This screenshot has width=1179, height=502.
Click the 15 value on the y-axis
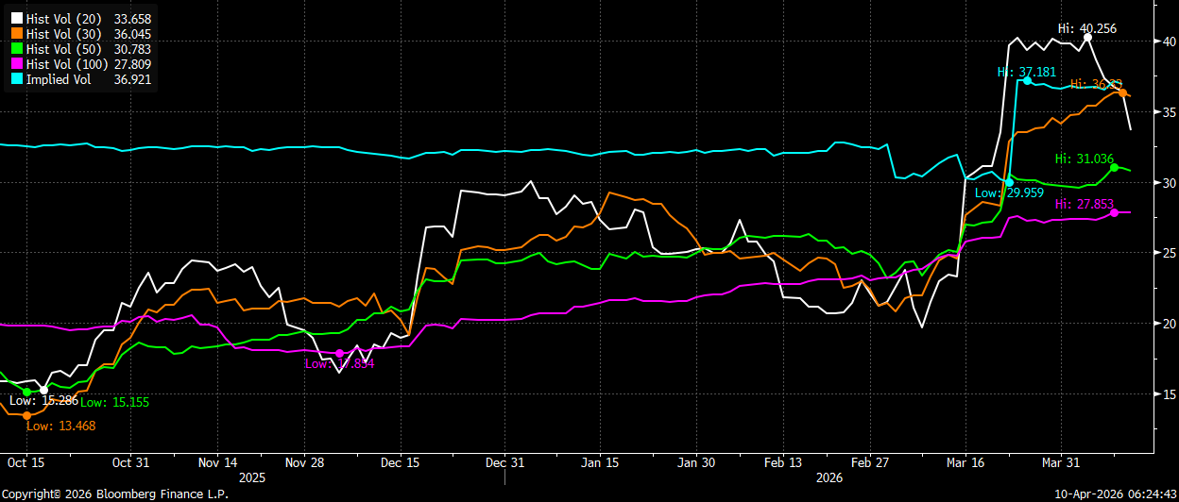pyautogui.click(x=1169, y=393)
